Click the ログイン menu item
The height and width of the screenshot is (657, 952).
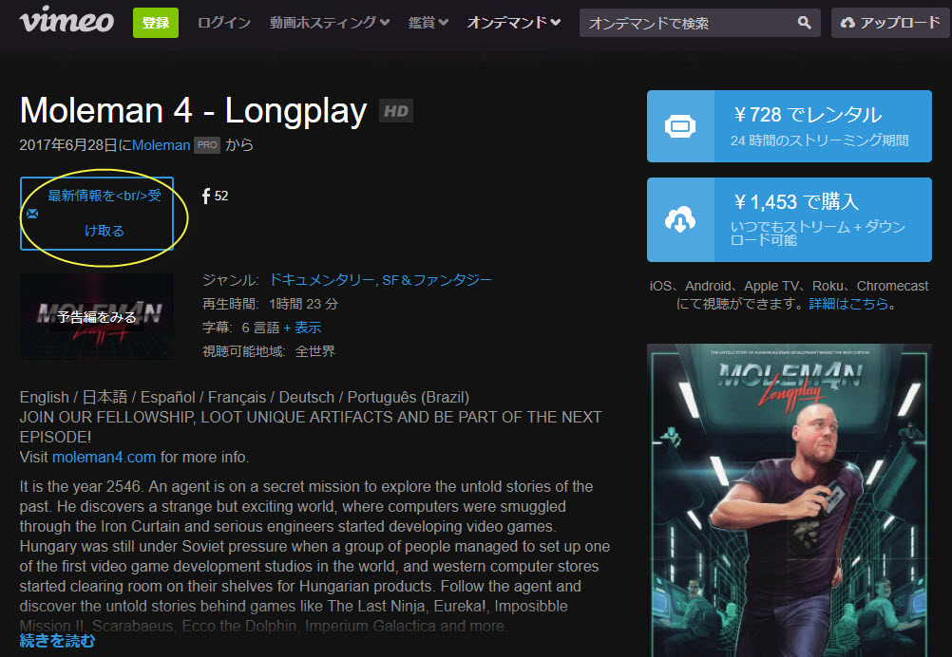click(224, 23)
